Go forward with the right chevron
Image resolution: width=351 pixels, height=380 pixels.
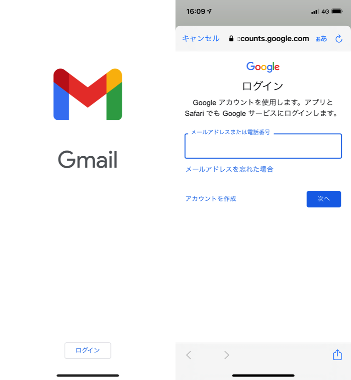(226, 355)
